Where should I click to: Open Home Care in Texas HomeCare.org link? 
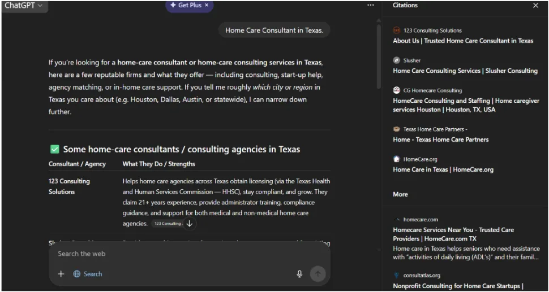coord(443,169)
